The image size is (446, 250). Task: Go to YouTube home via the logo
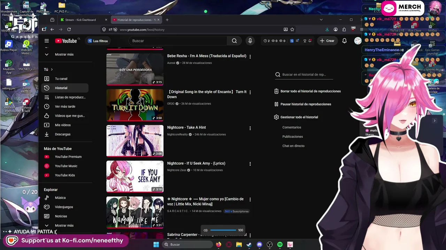click(66, 41)
